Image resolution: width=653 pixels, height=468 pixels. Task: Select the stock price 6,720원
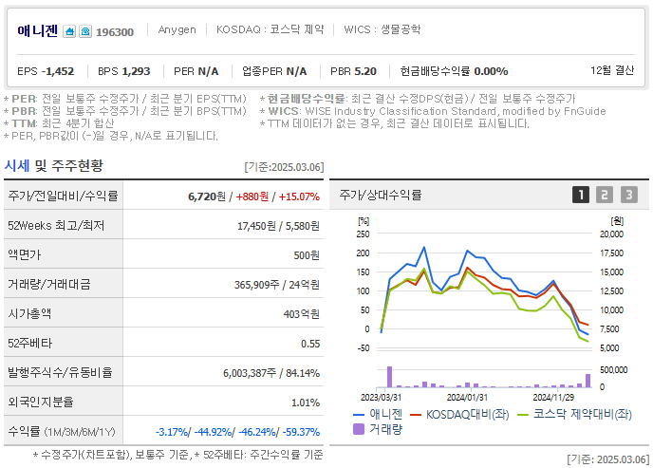point(207,197)
